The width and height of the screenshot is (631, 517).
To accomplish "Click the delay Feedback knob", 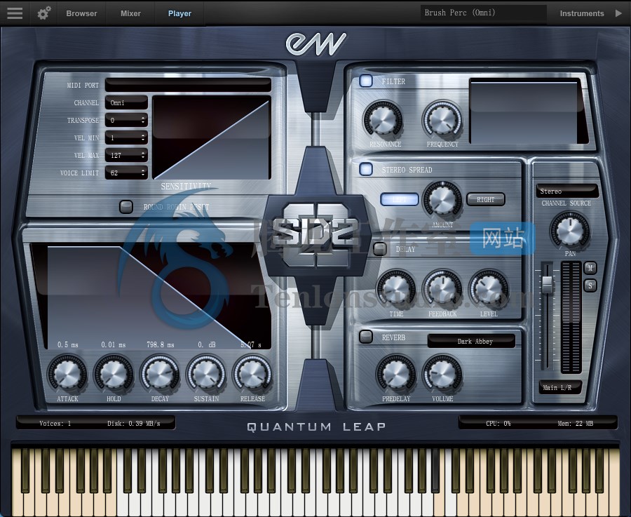I will 442,289.
